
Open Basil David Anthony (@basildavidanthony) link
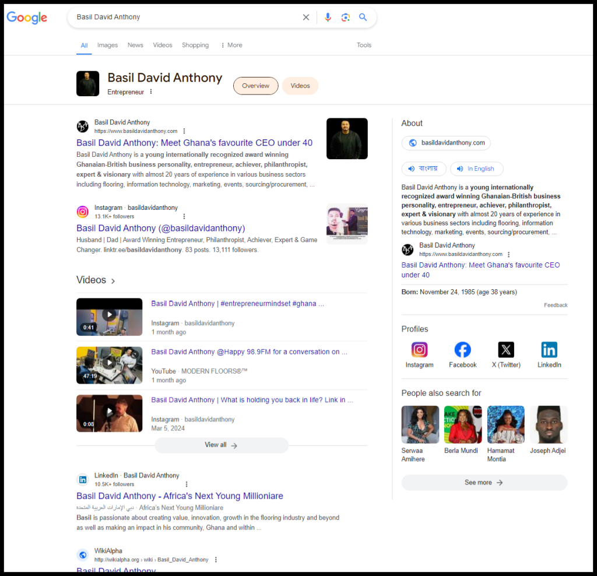[x=161, y=228]
